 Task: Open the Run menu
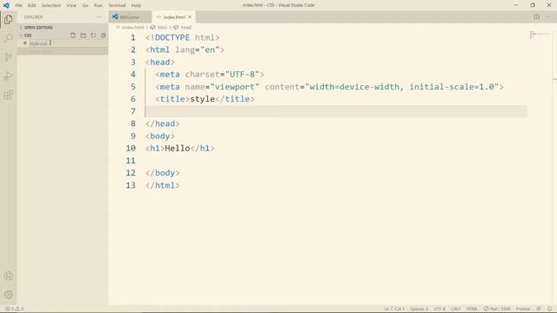[x=98, y=5]
